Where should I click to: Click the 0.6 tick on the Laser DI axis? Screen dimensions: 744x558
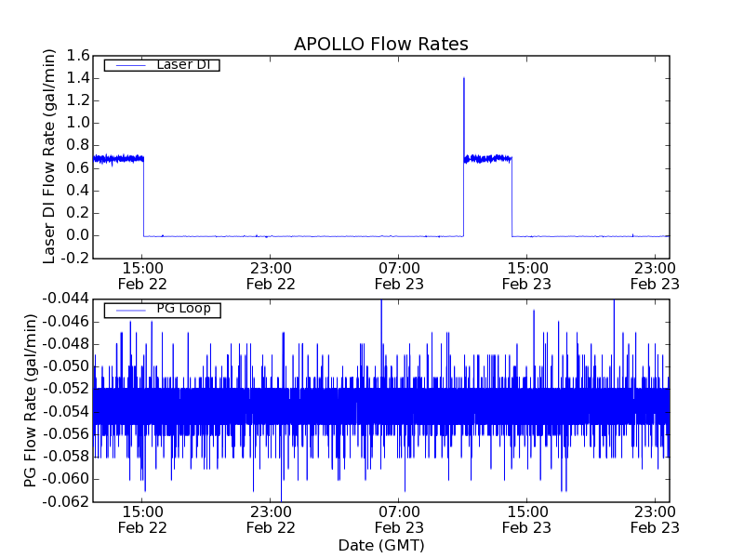[78, 168]
